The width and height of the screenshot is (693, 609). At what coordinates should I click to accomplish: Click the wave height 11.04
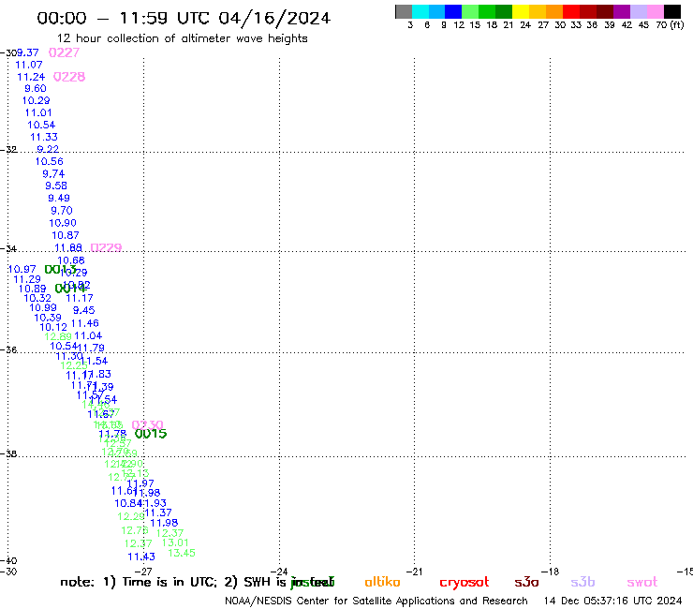click(x=88, y=335)
